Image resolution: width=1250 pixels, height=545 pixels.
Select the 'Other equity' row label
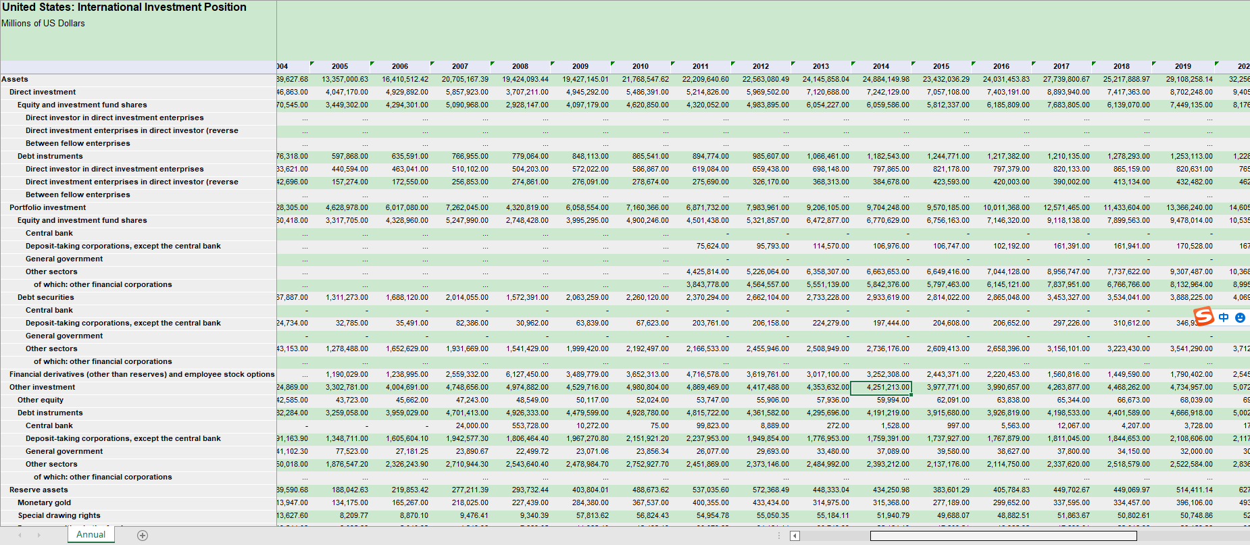(x=41, y=400)
